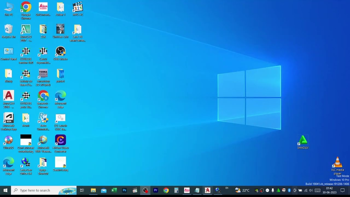
Task: Select the COVADIS pour Au shortcut
Action: tap(26, 100)
